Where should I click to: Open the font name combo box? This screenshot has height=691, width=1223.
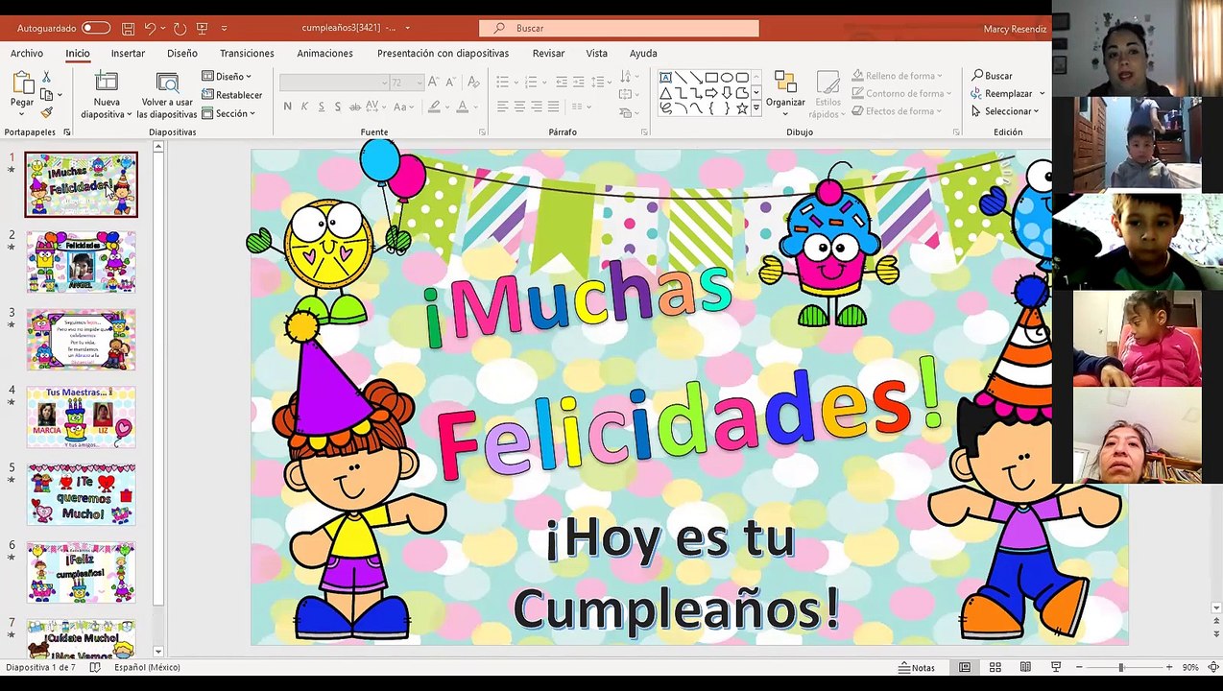[x=335, y=83]
